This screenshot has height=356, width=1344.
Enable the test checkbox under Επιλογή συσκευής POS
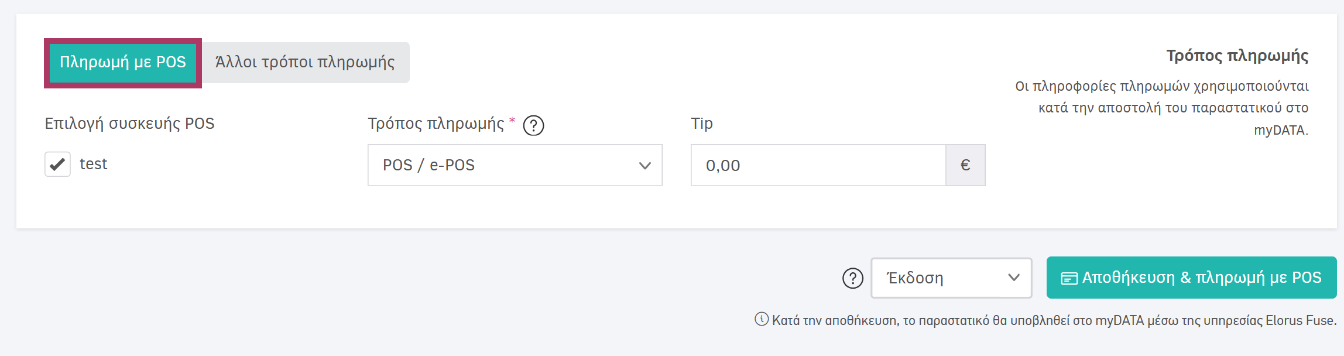pos(57,164)
